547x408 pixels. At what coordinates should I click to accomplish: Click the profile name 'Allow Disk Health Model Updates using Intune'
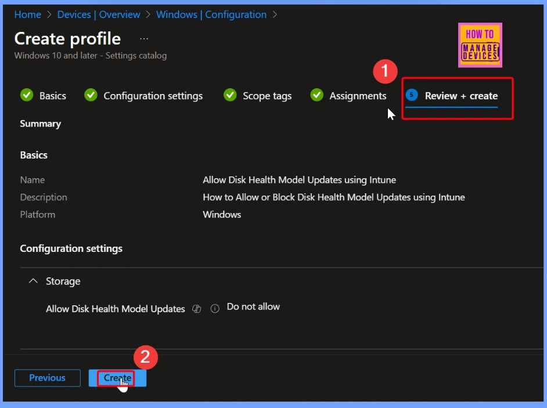299,180
